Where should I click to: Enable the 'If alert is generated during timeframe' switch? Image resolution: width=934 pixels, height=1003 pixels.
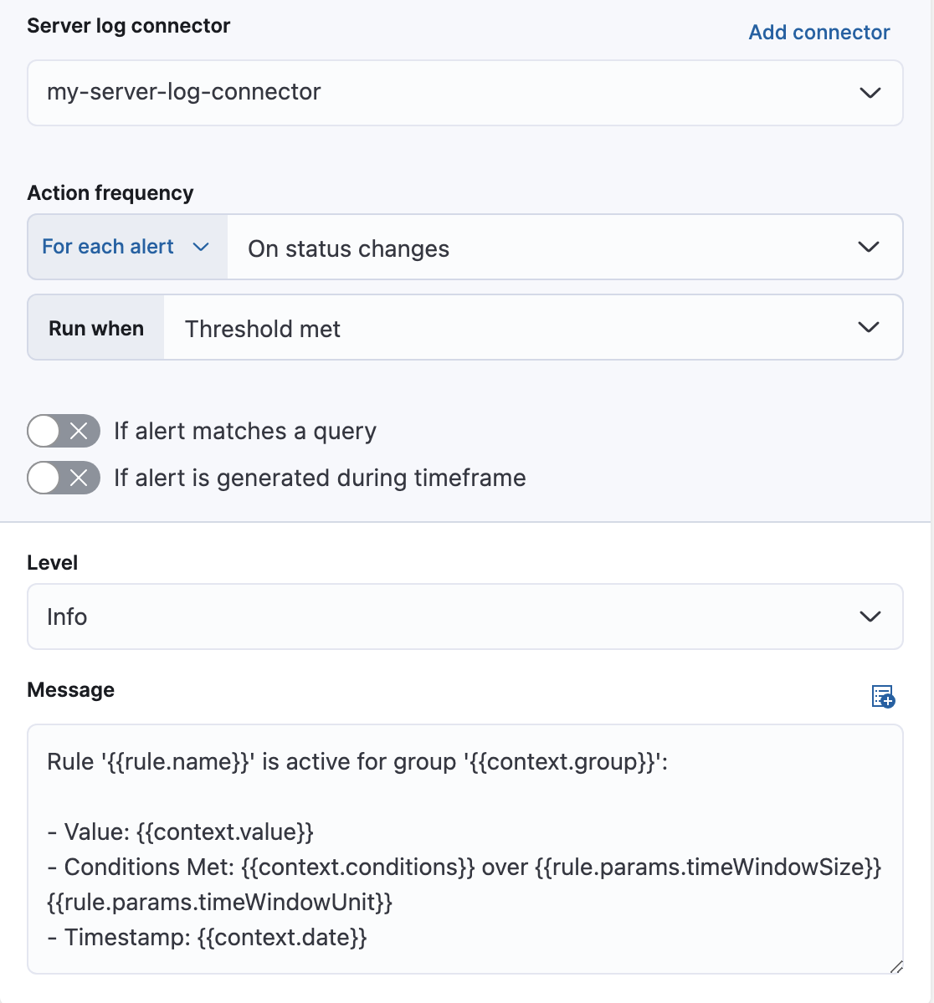pyautogui.click(x=63, y=478)
